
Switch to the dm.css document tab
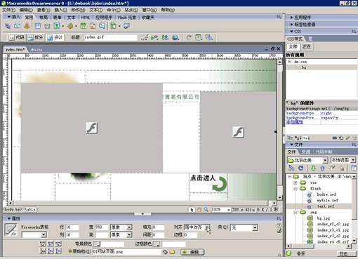point(37,50)
